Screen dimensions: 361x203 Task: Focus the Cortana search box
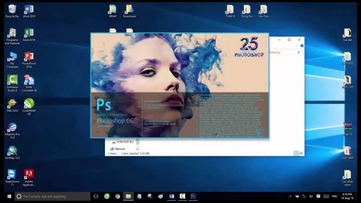[53, 196]
